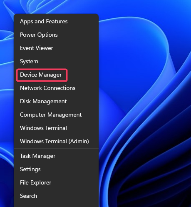
Task: Select the Search menu item
Action: point(56,196)
